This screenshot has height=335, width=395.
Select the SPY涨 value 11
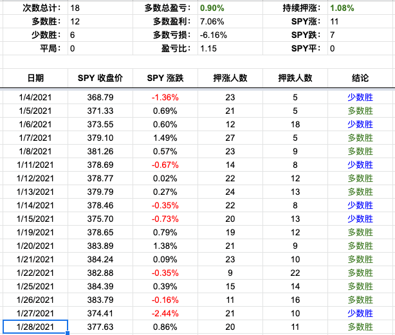coord(360,21)
